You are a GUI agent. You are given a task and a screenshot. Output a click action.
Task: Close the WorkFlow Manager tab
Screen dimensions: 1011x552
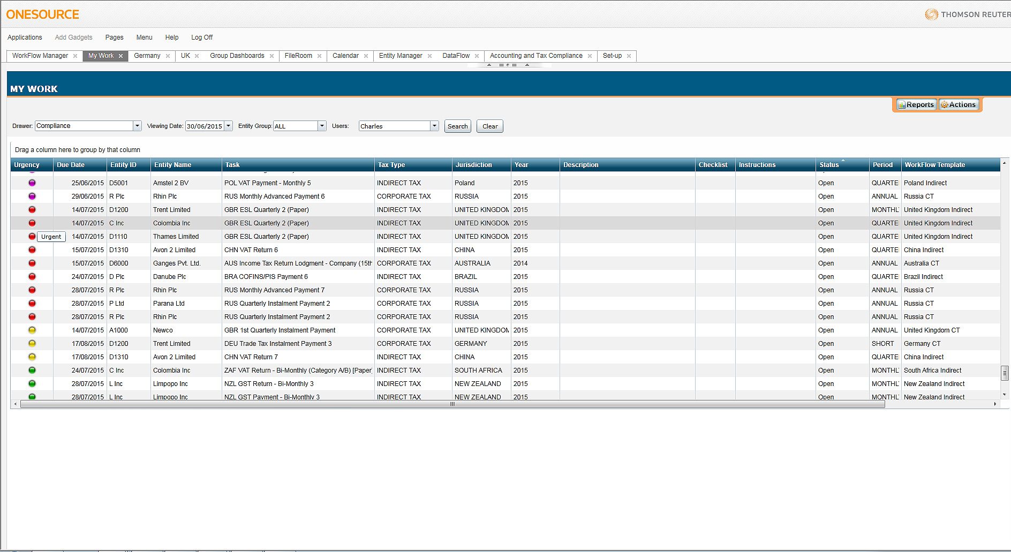tap(75, 56)
